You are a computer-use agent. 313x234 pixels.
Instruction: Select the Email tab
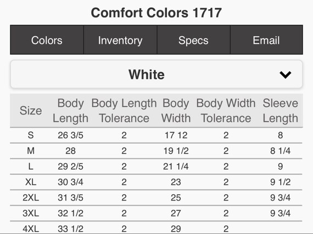pyautogui.click(x=266, y=40)
